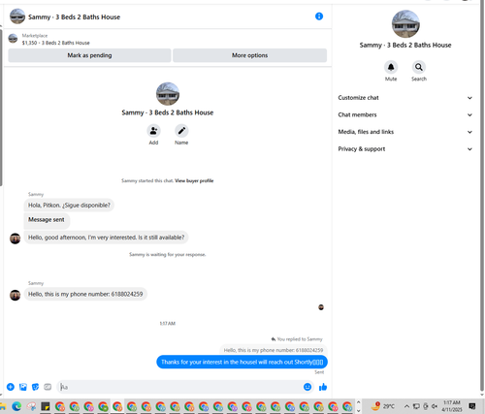Click the Mark as pending button
This screenshot has width=485, height=414.
coord(89,55)
